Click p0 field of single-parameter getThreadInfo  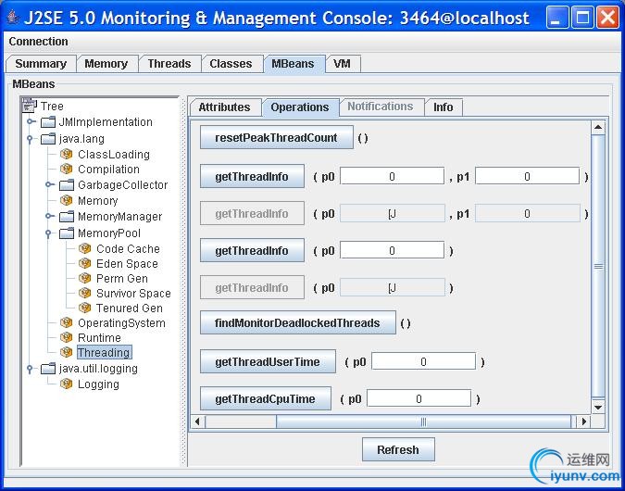[392, 250]
